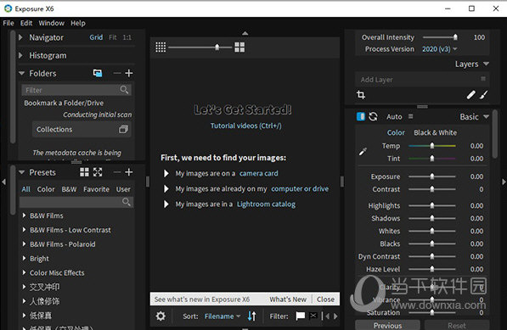Open the Help menu

point(78,23)
